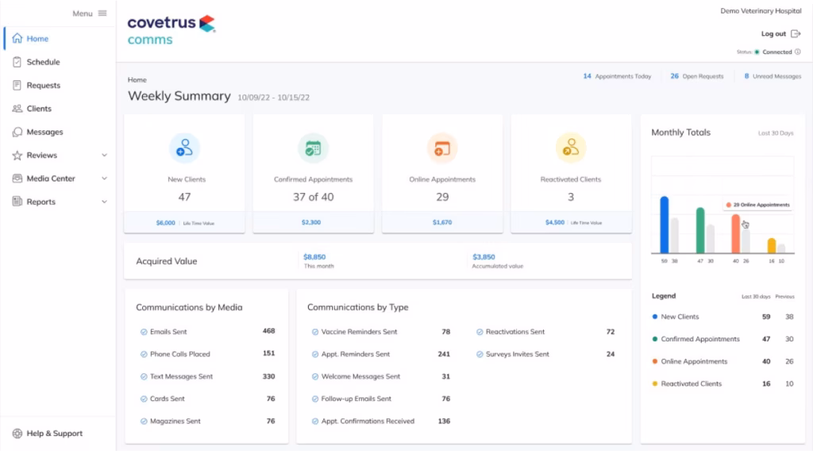
Task: Expand the Reviews submenu chevron
Action: (104, 155)
